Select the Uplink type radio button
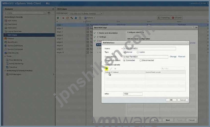Viewport: 210px width, 127px height. tap(138, 52)
